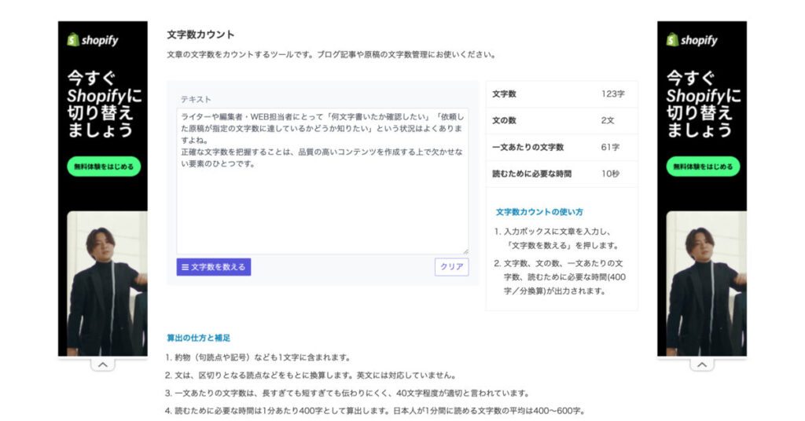Click the 算出の仕方と補足 heading
The width and height of the screenshot is (805, 421).
(198, 338)
